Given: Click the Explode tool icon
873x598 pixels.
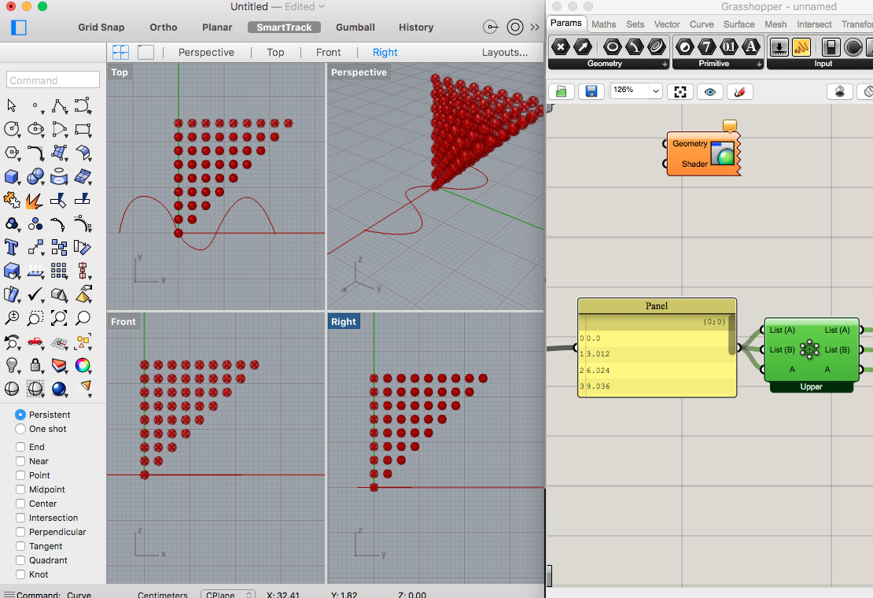Looking at the screenshot, I should pos(35,200).
